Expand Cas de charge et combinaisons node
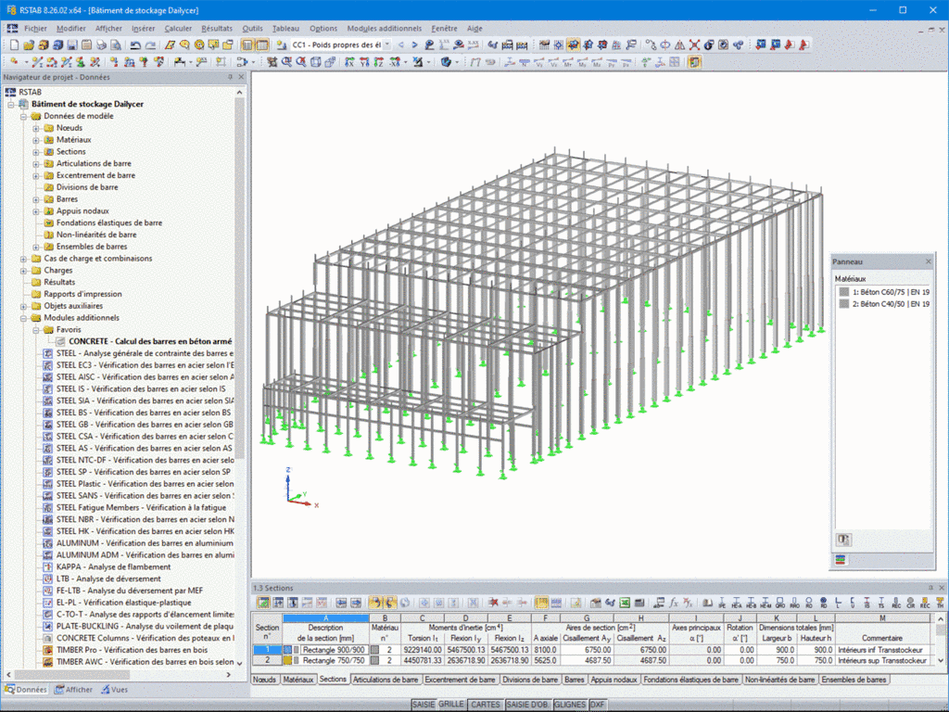Screen dimensions: 949x712 point(24,259)
